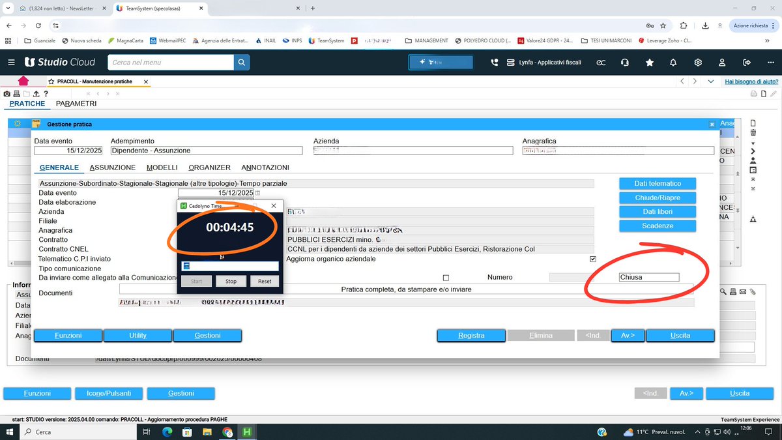This screenshot has height=440, width=782.
Task: Reset the Cedolyno Time timer
Action: (264, 282)
